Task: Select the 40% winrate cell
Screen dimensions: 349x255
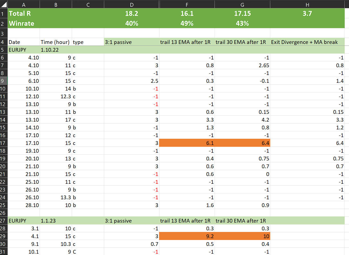Action: pyautogui.click(x=132, y=23)
